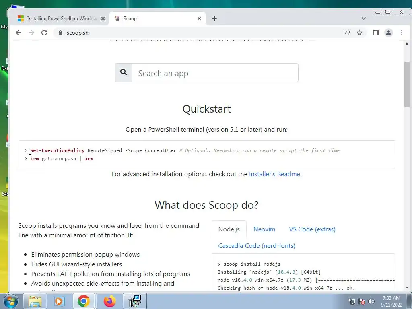
Task: Close the Scoop tab
Action: [x=199, y=19]
